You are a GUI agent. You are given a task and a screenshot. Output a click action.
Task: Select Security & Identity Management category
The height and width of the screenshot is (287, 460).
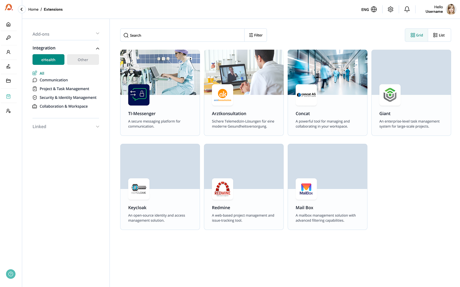[68, 97]
